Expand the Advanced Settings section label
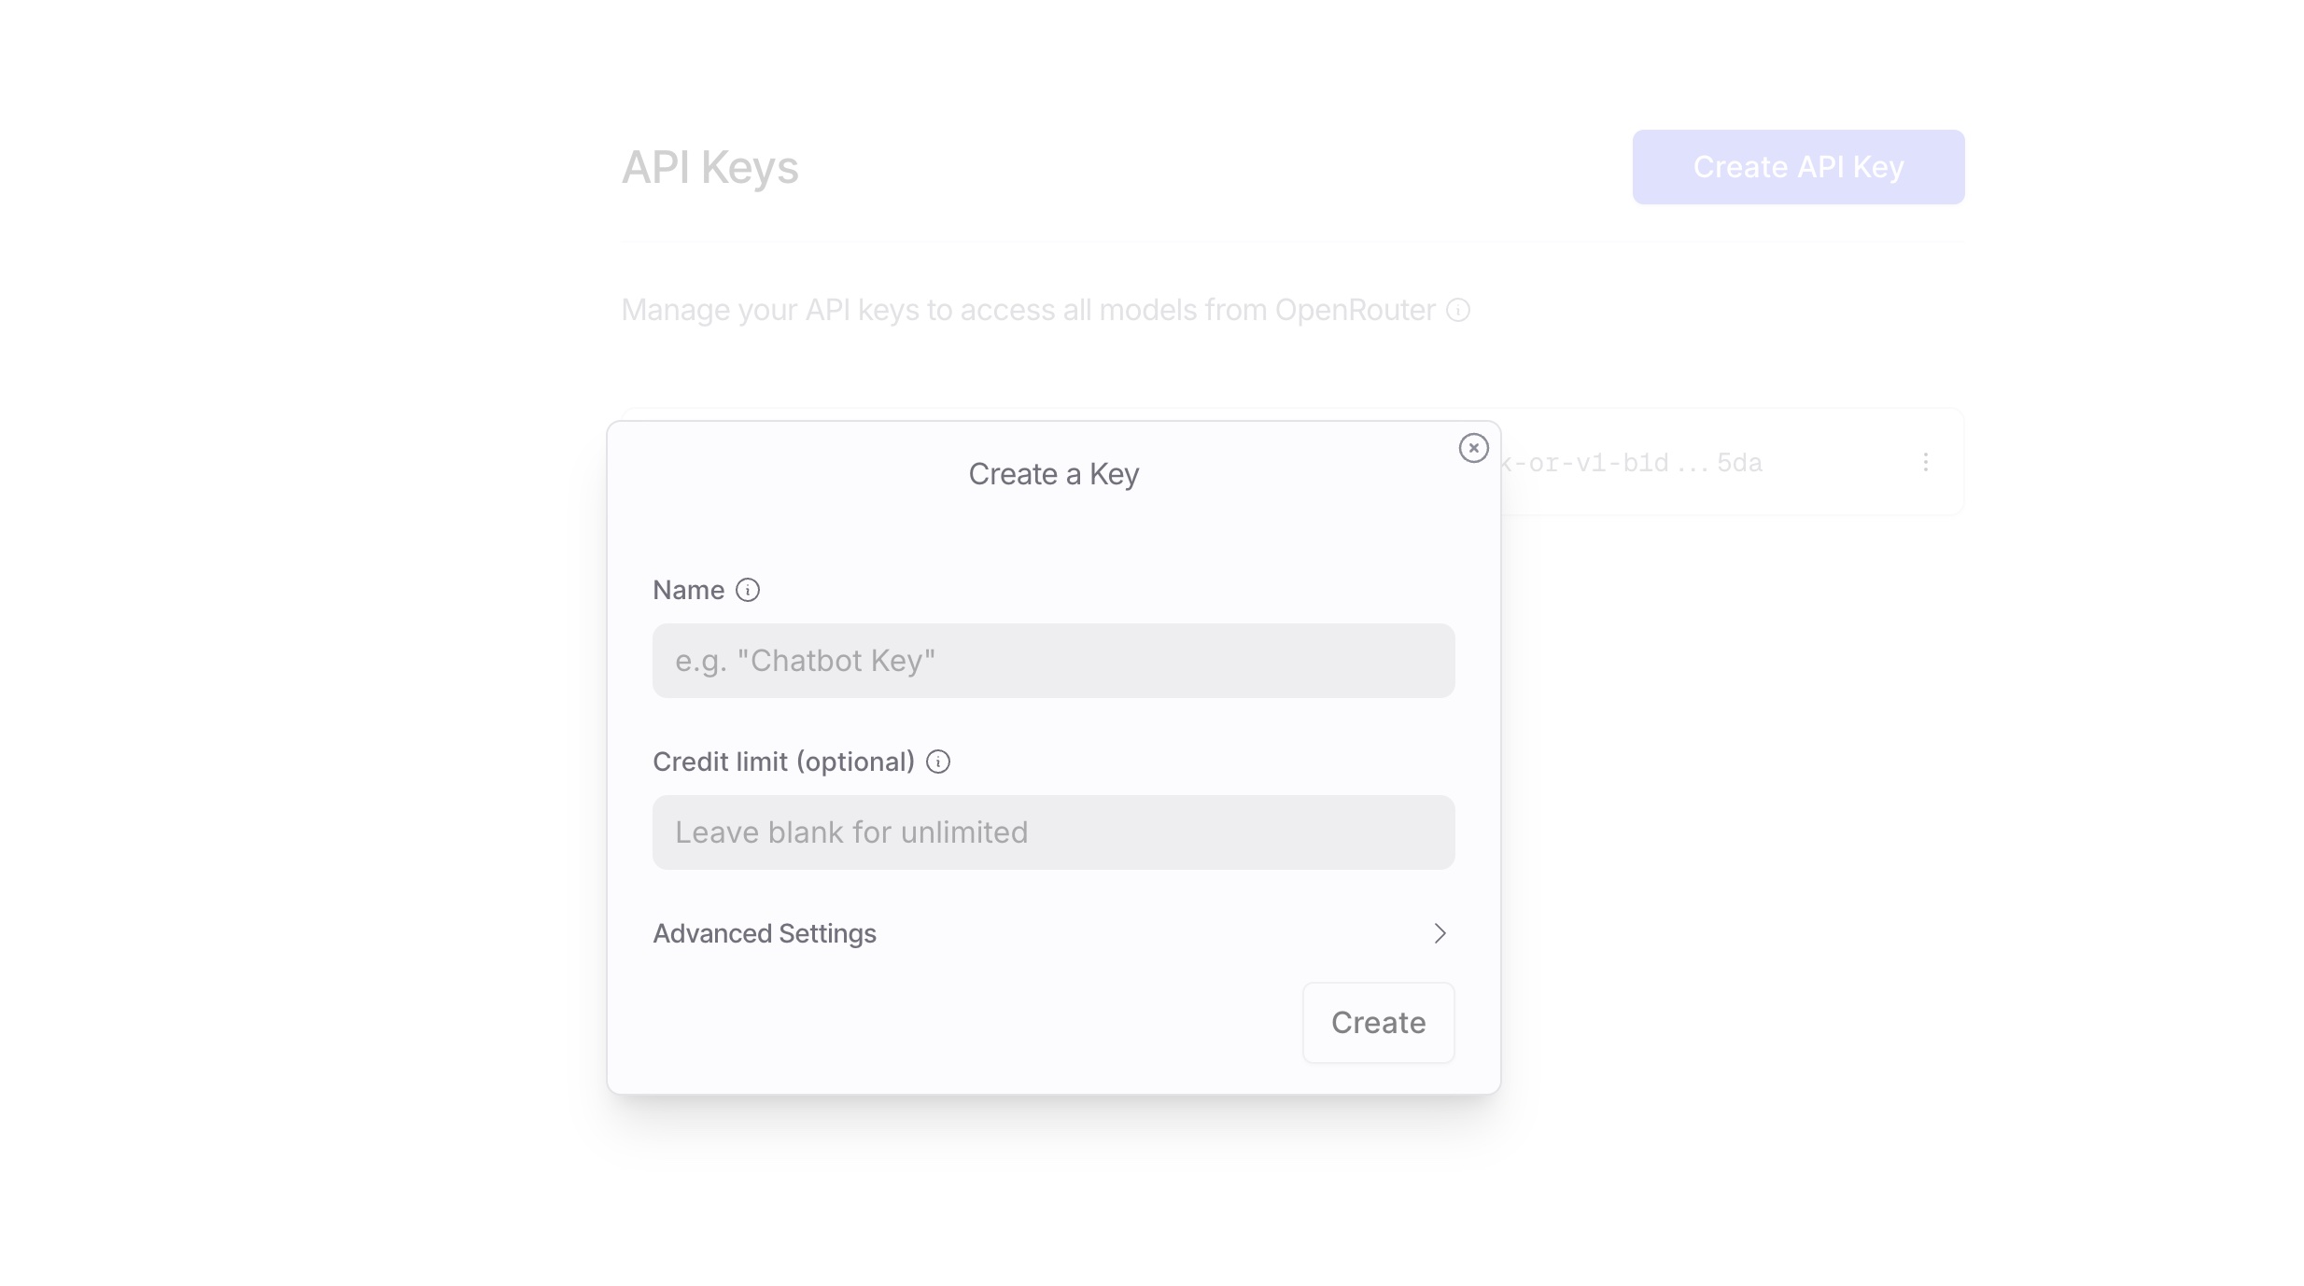The width and height of the screenshot is (2304, 1286). [765, 933]
